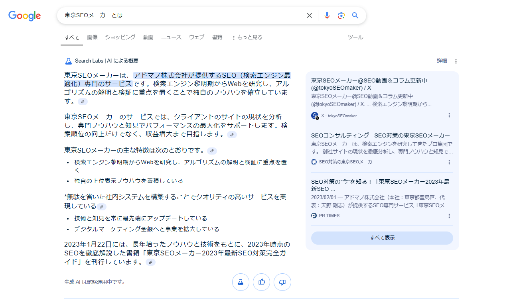Click the link chip after 収益増大まで目指します

click(x=232, y=135)
